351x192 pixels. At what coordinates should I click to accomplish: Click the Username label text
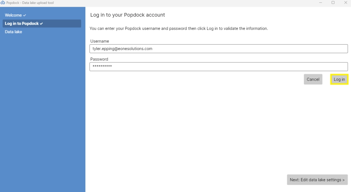(100, 41)
